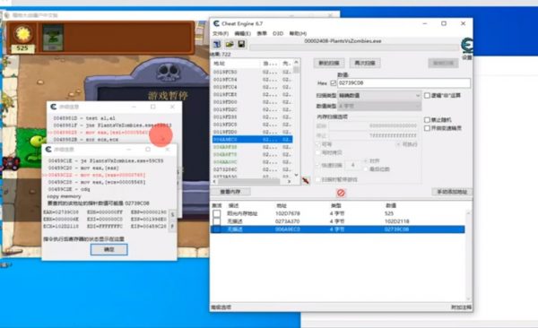This screenshot has width=538, height=328.
Task: Enable the speedhack checkbox
Action: click(x=427, y=128)
